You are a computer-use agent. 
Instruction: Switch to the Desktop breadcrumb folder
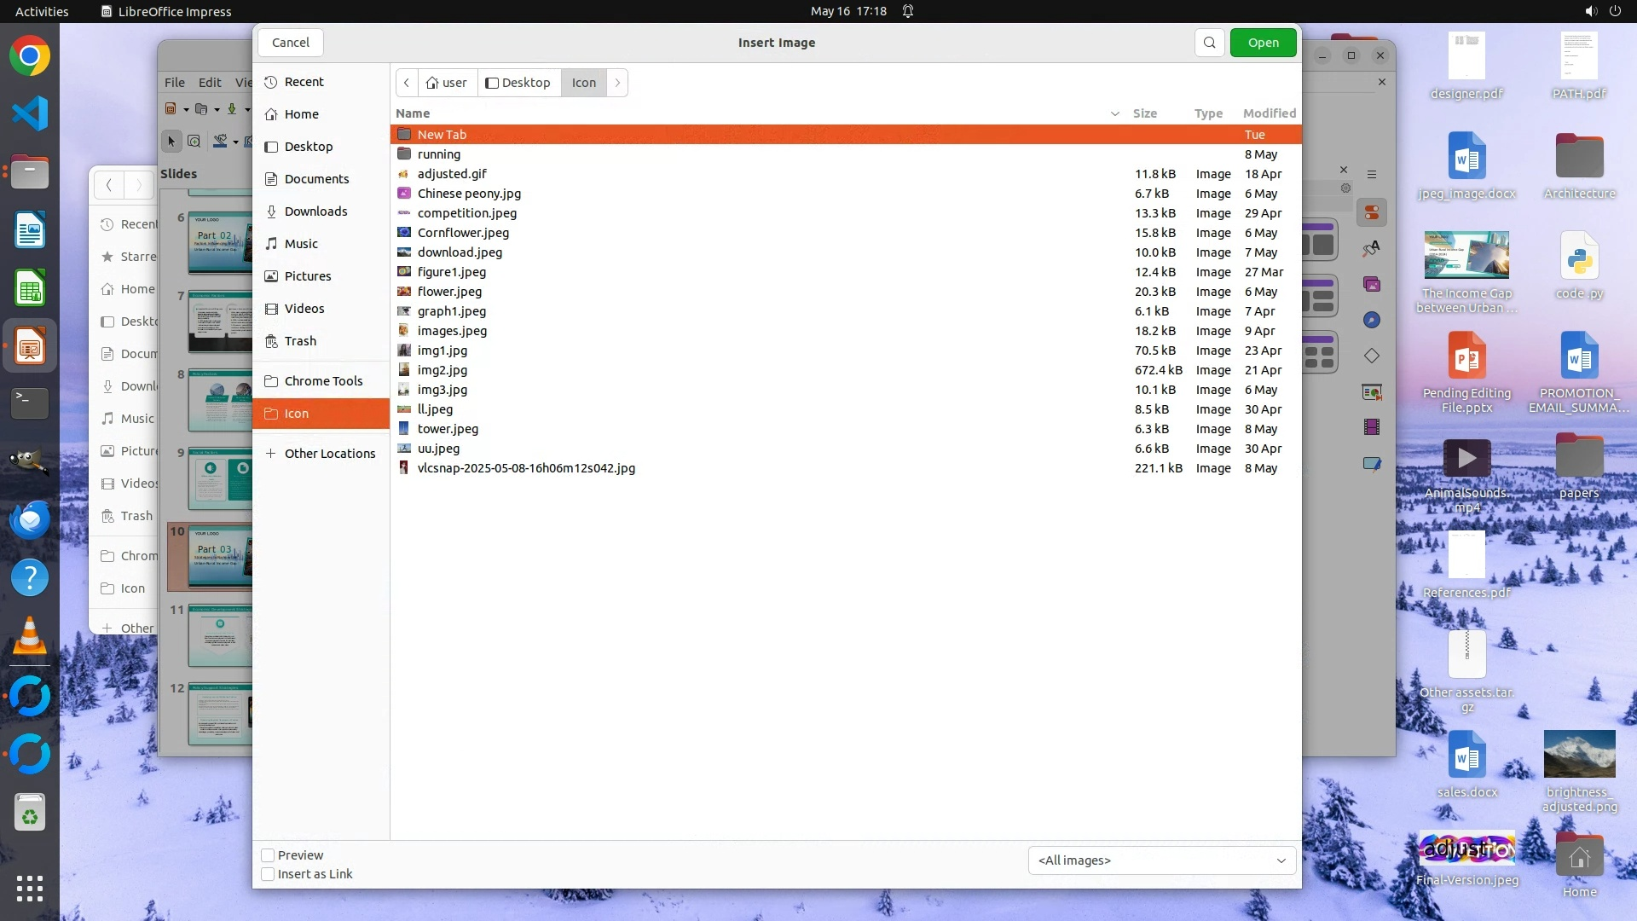[518, 83]
